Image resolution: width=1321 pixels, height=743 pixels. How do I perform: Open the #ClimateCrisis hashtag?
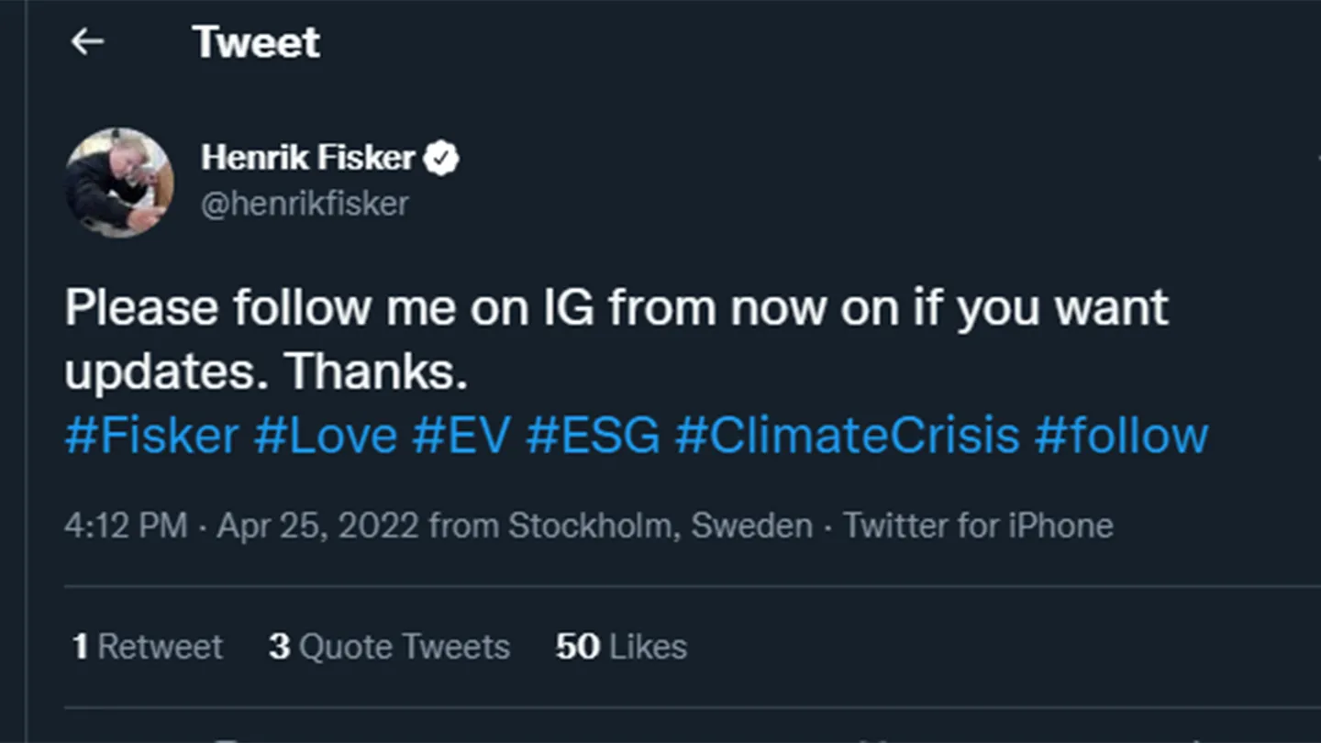[x=847, y=436]
